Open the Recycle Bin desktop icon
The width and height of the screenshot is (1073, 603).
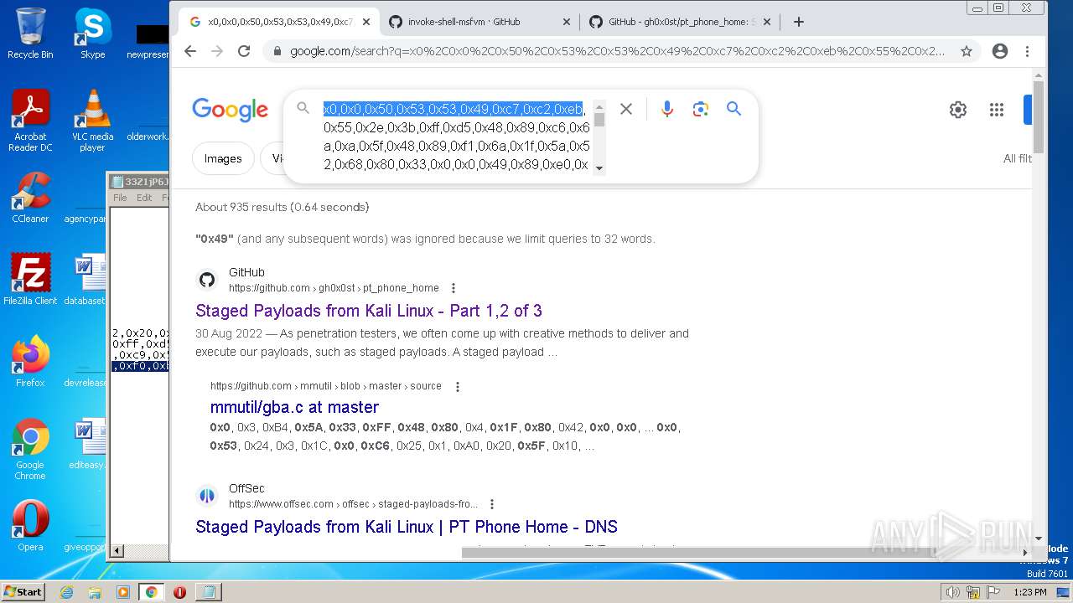point(30,33)
